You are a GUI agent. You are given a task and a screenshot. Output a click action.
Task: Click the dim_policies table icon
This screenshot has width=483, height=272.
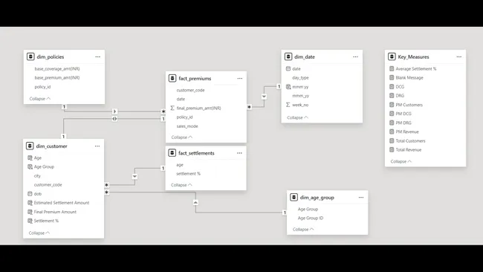click(30, 56)
